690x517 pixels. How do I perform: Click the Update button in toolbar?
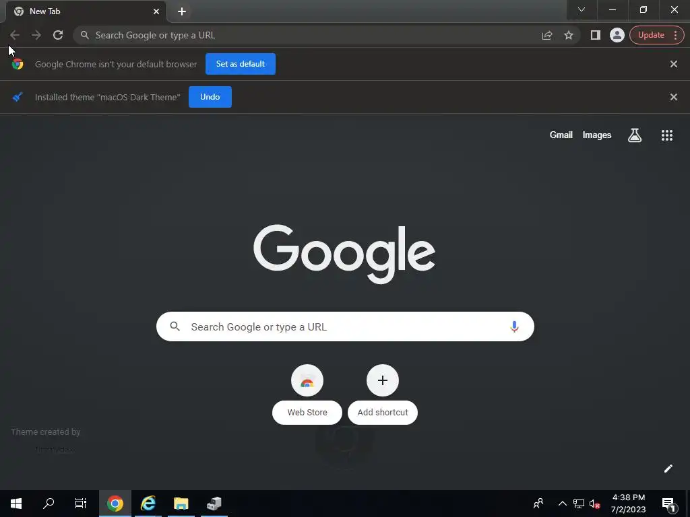[651, 35]
